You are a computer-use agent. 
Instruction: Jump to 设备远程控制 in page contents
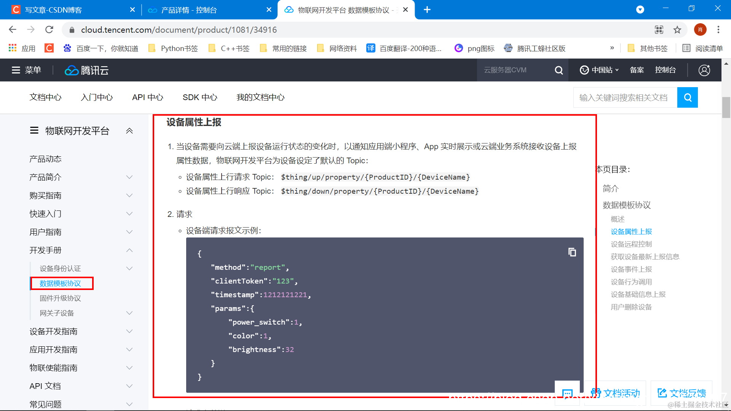(631, 244)
